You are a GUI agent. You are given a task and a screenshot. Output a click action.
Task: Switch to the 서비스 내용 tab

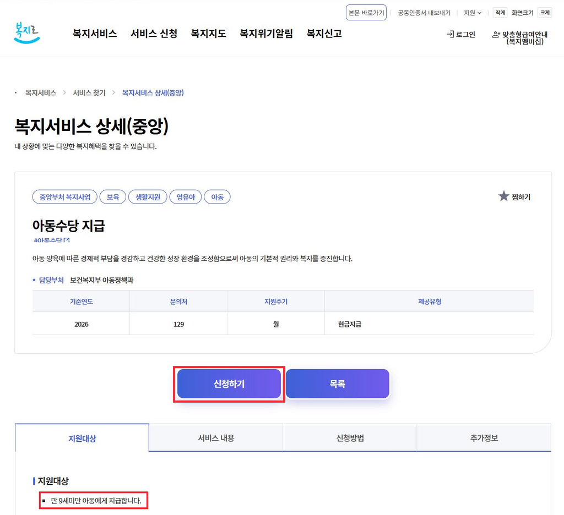pos(216,438)
